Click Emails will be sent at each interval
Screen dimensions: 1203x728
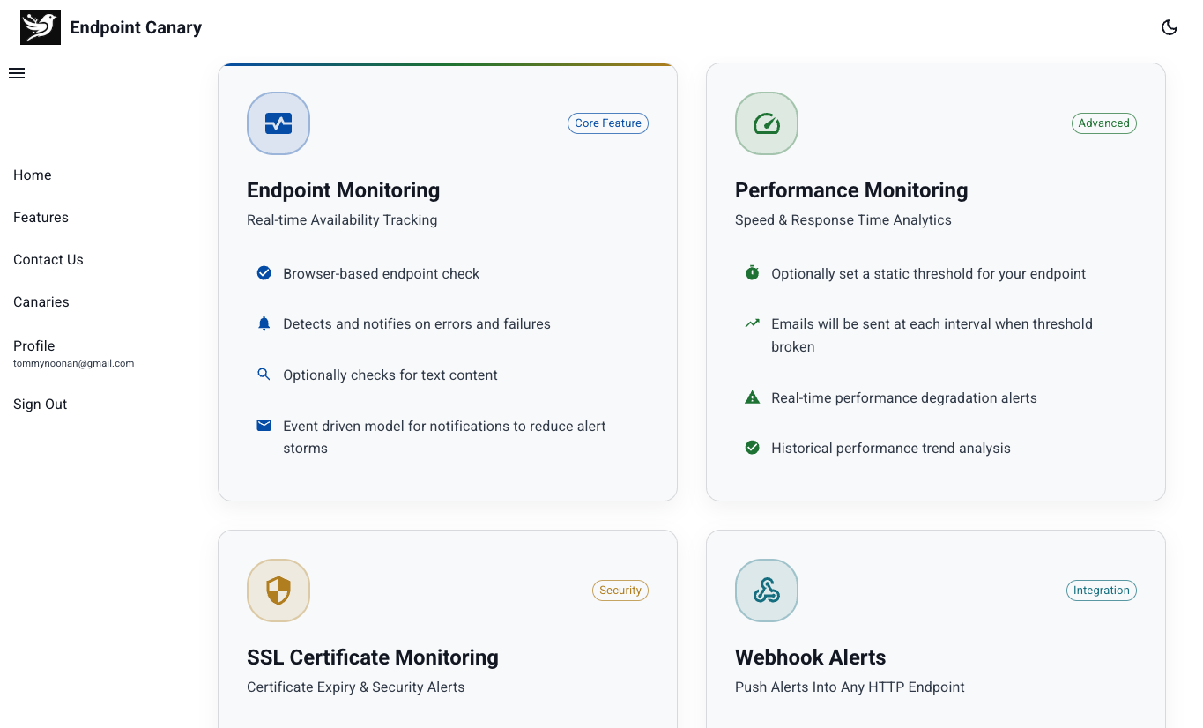932,336
